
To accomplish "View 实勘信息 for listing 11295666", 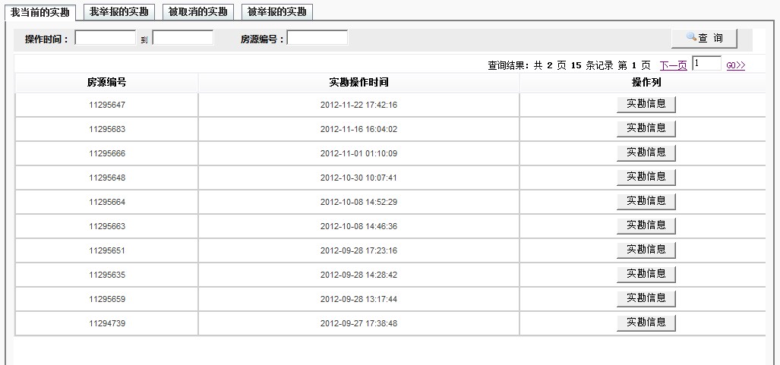I will (646, 153).
